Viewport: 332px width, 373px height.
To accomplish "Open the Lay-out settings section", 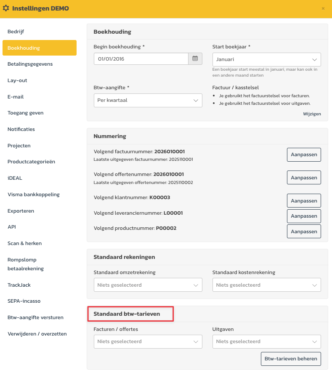I will point(17,80).
